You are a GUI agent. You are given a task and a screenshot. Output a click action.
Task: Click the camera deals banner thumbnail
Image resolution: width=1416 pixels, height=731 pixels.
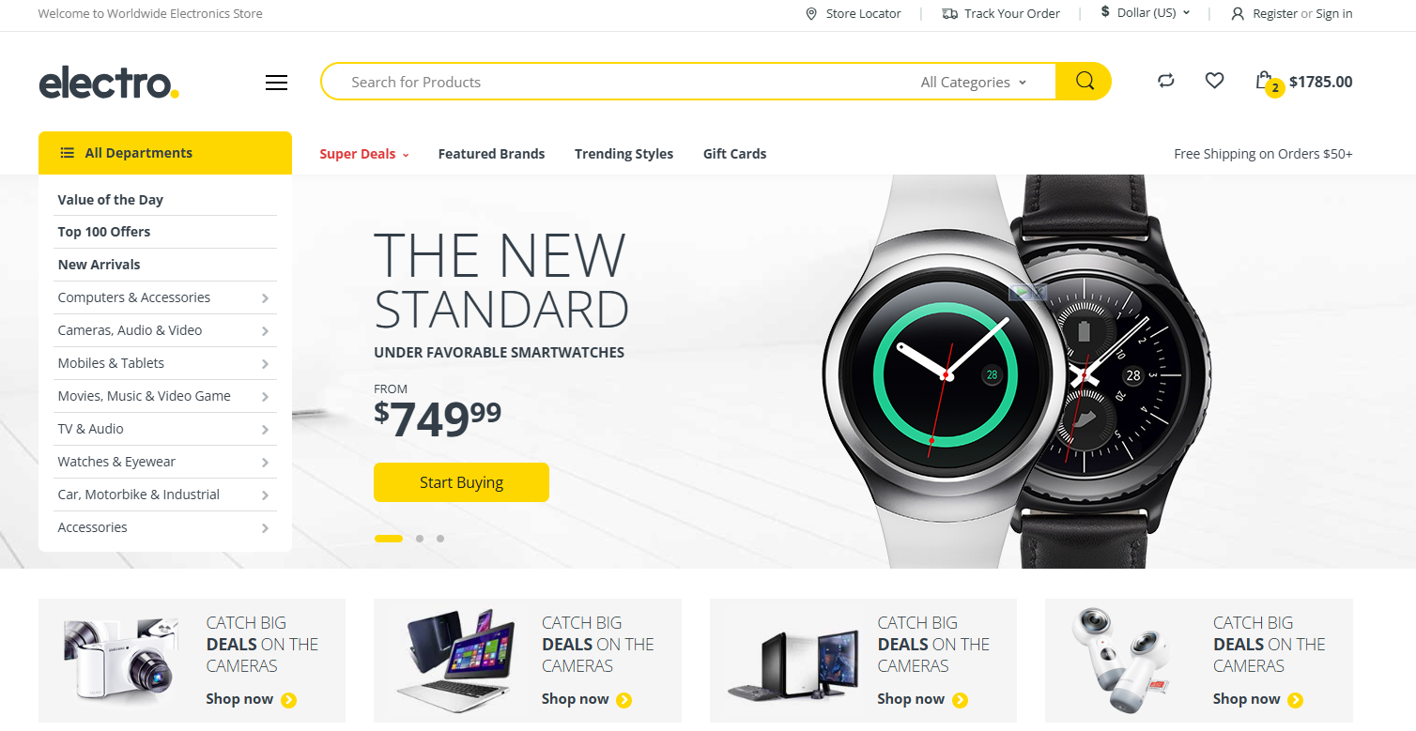point(120,661)
